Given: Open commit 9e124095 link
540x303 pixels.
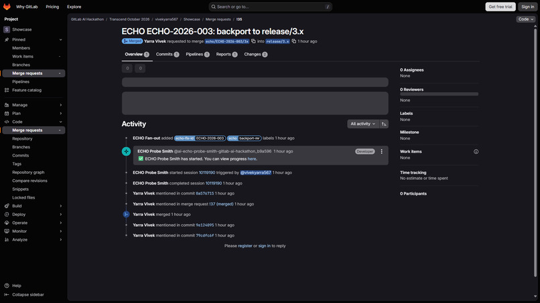Looking at the screenshot, I should (205, 225).
